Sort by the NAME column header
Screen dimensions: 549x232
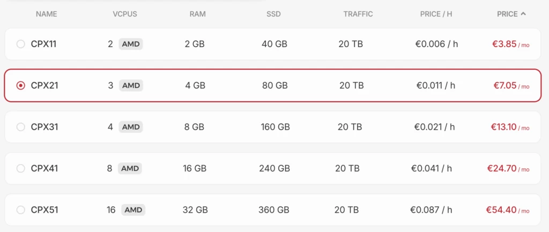(47, 14)
